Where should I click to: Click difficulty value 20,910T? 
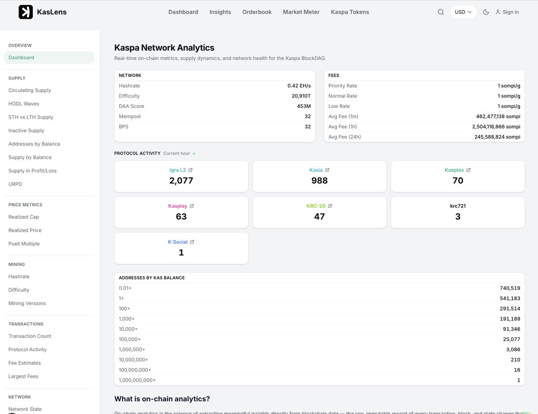tap(301, 96)
